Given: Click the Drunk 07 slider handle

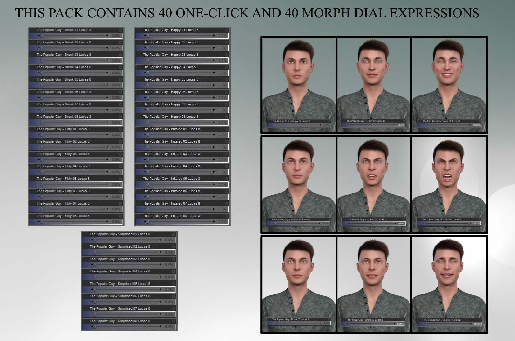Looking at the screenshot, I should coord(42,110).
